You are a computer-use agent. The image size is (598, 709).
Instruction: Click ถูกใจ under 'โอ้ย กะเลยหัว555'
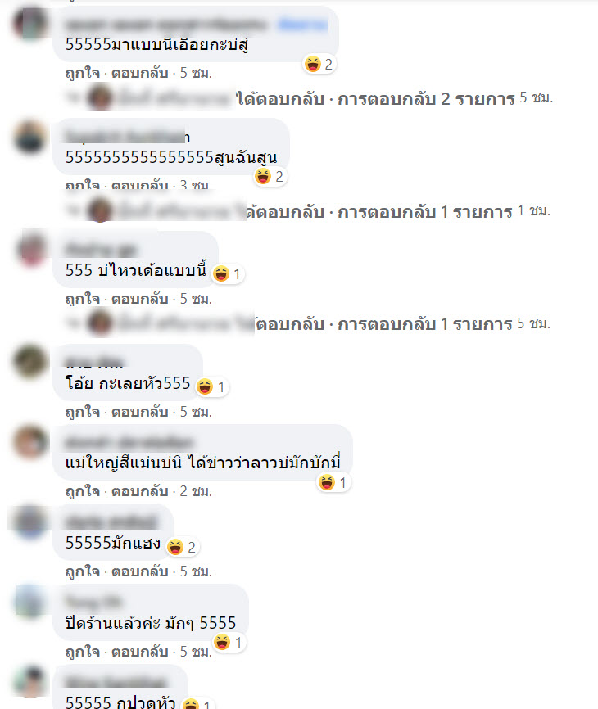click(x=82, y=412)
